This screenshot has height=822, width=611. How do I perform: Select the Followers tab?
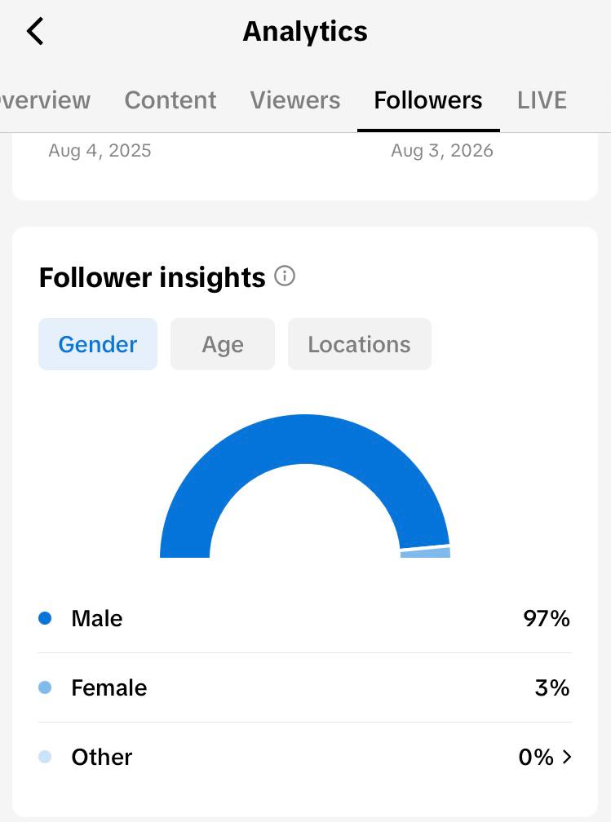pos(428,100)
